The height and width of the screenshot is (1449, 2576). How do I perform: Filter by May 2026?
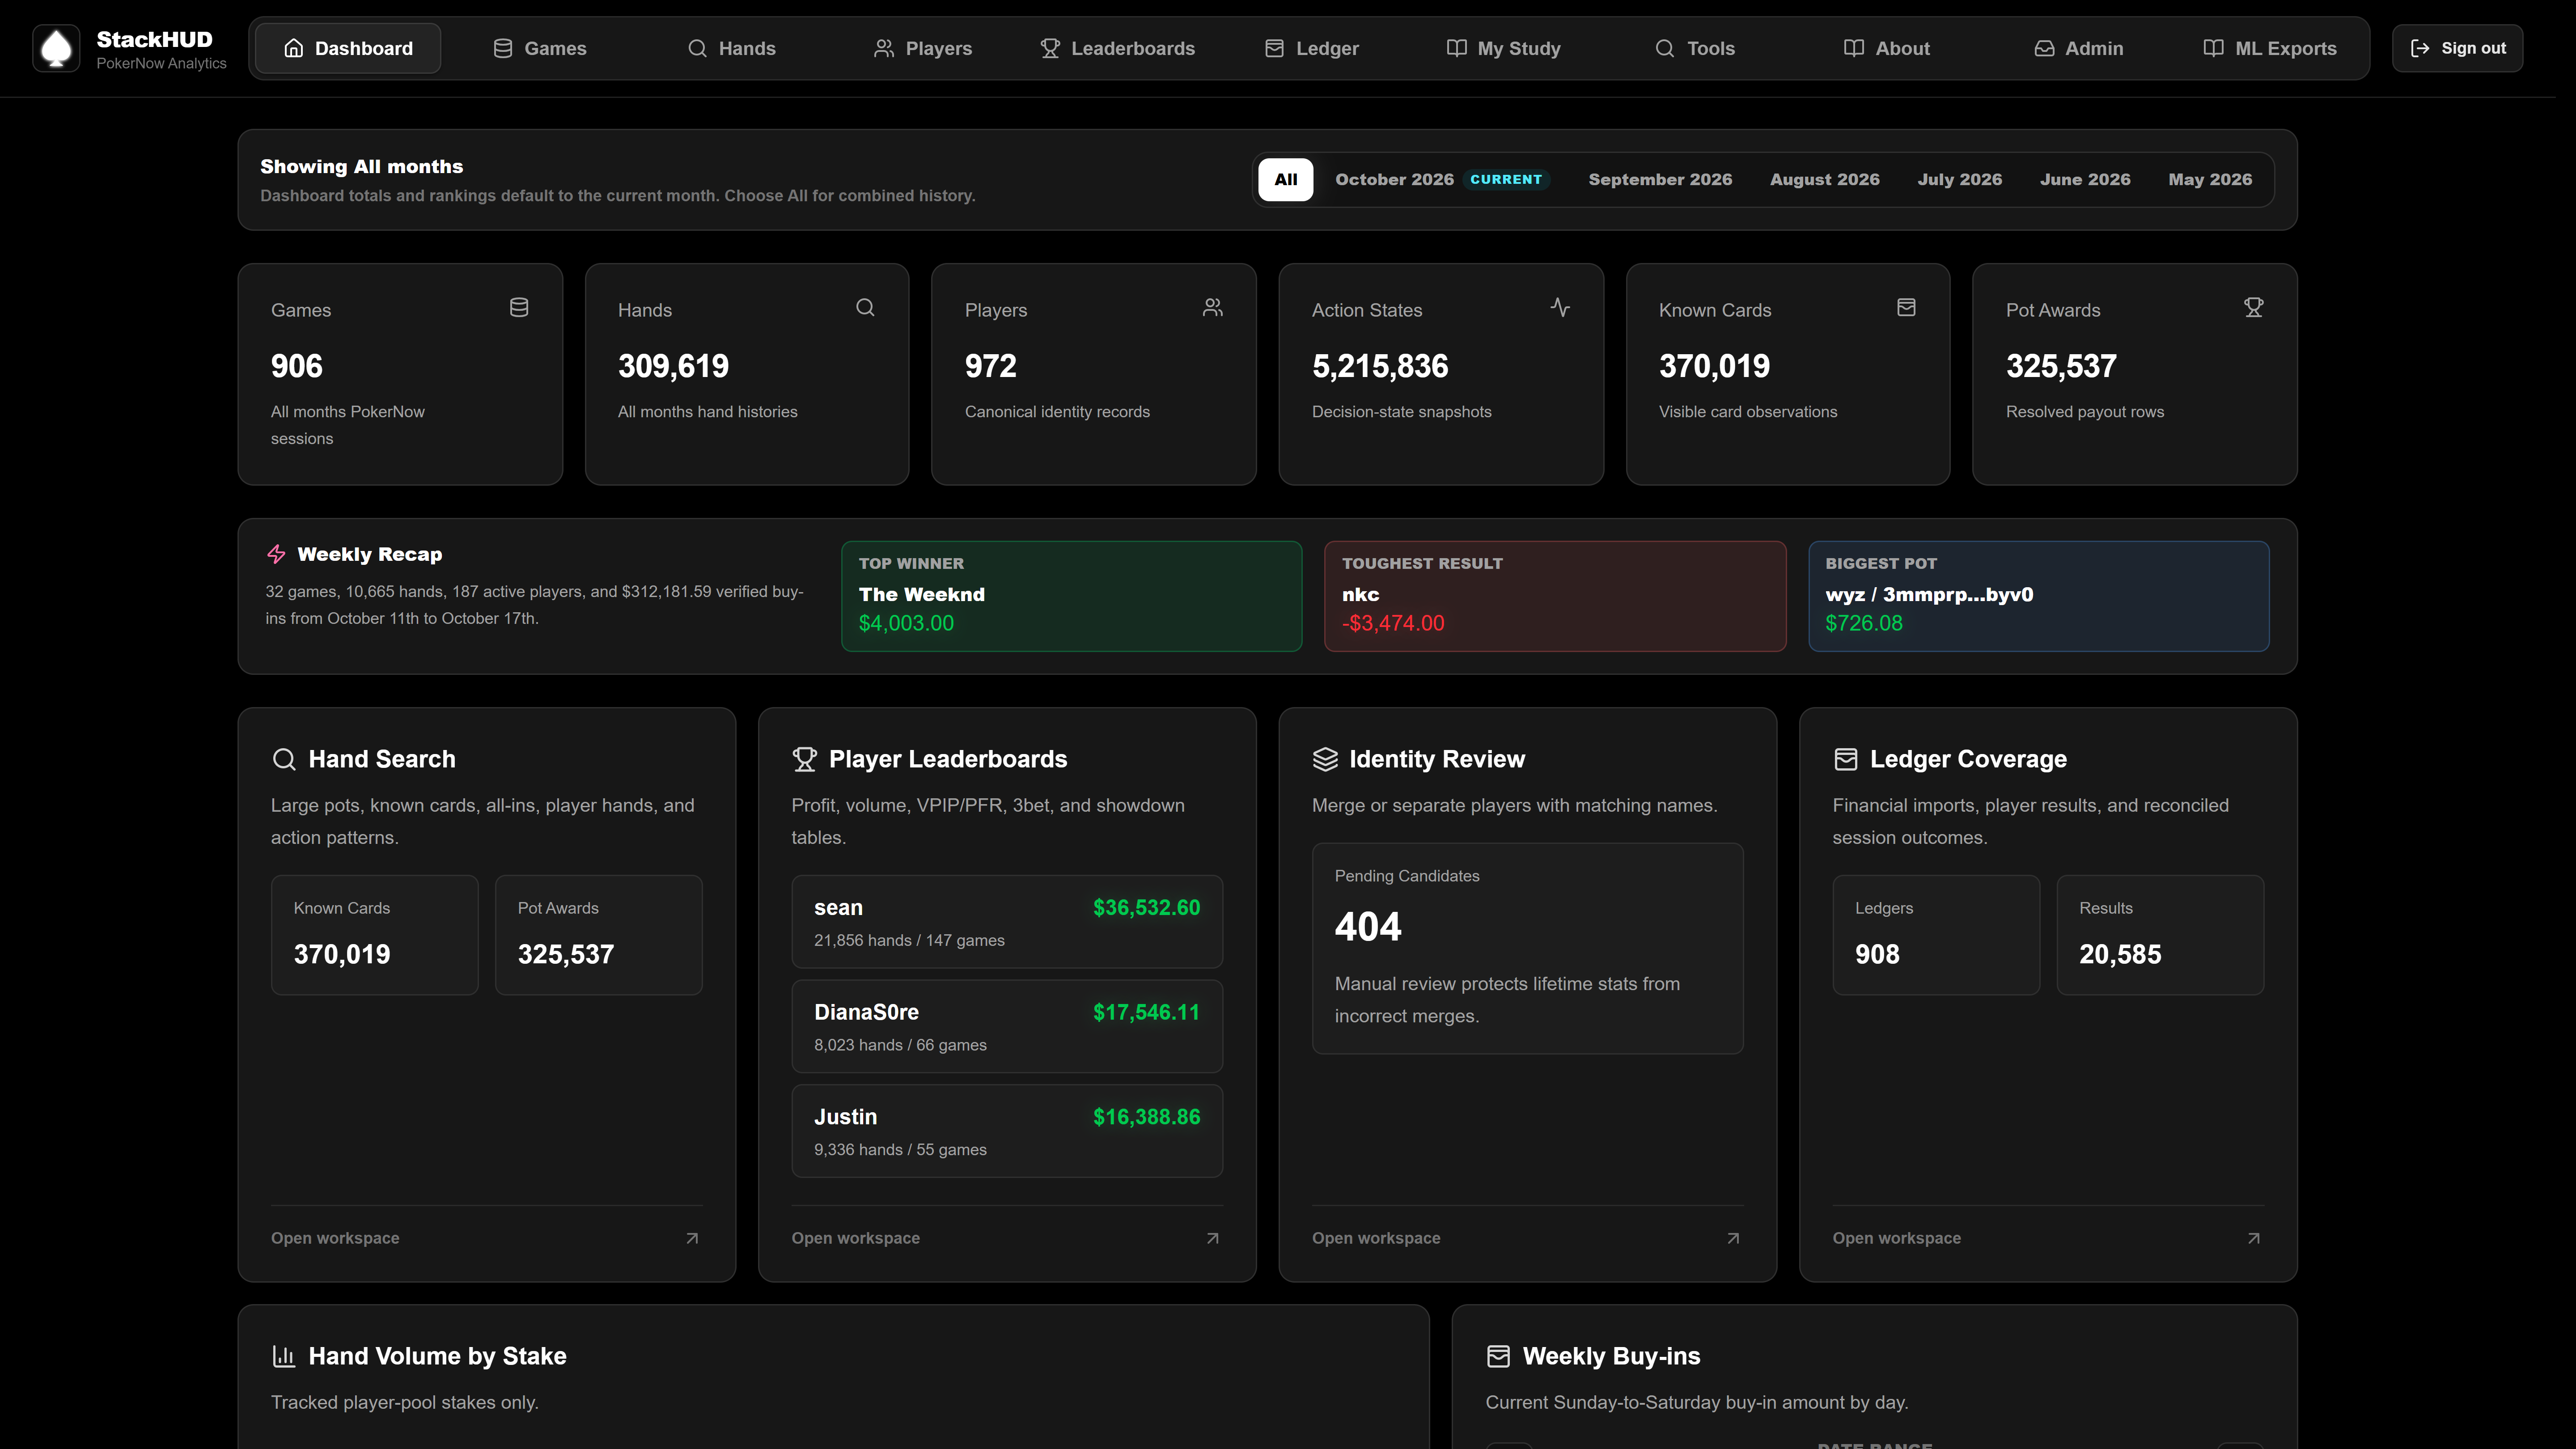pos(2210,180)
